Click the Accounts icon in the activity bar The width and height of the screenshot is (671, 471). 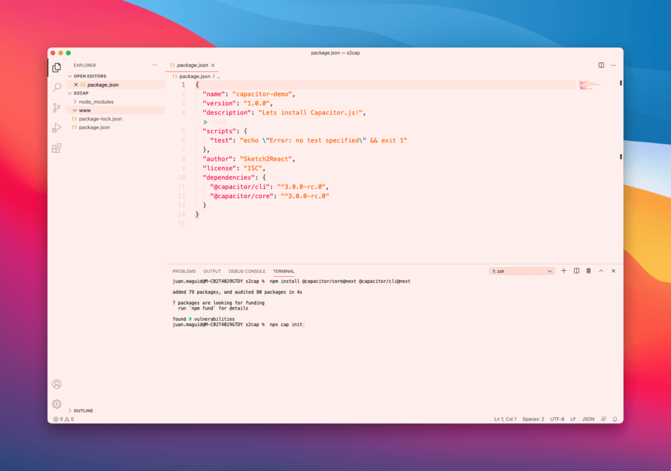57,384
